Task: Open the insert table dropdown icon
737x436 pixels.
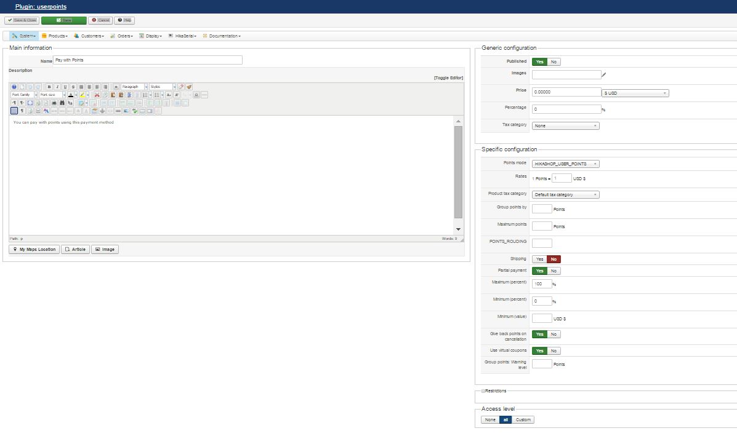Action: 86,103
